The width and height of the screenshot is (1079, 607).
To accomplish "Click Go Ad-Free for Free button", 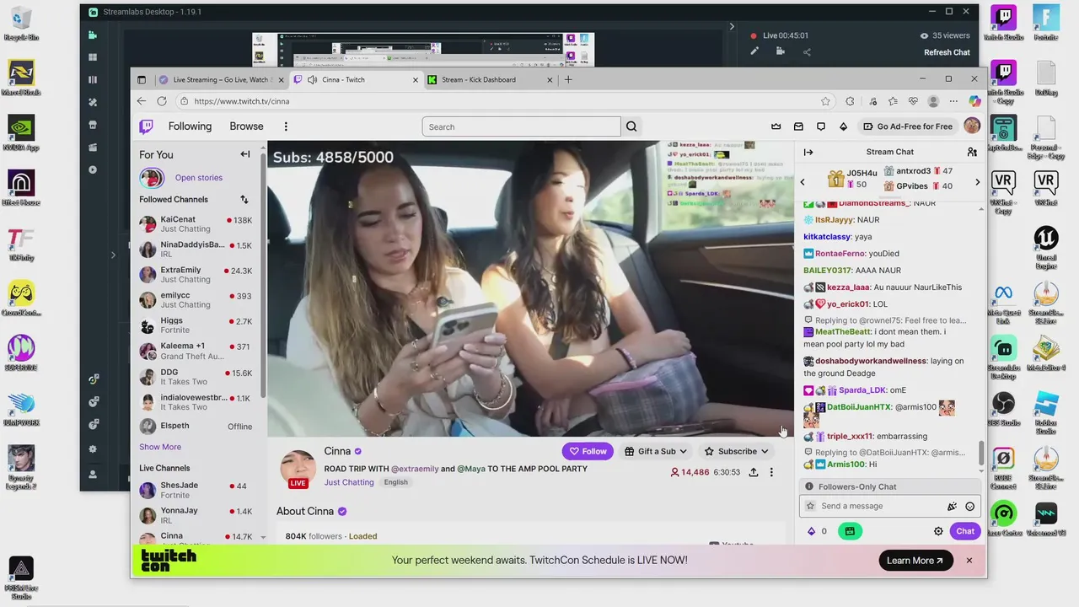I will click(906, 126).
